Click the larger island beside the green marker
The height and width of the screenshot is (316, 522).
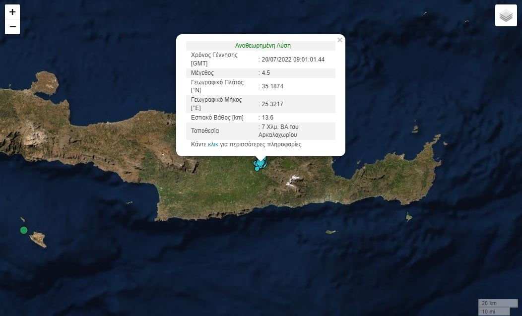(38, 240)
